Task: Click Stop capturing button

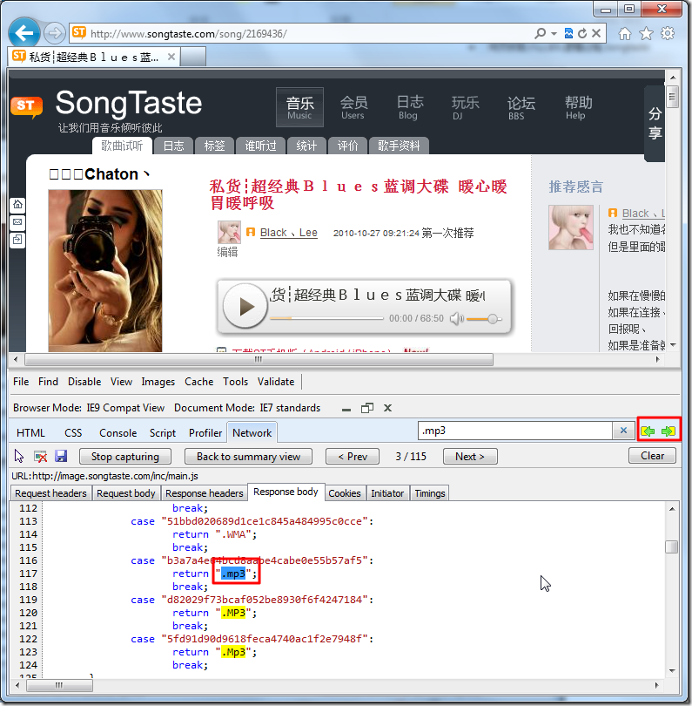Action: point(125,456)
